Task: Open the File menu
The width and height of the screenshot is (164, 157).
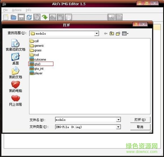Action: coord(5,10)
